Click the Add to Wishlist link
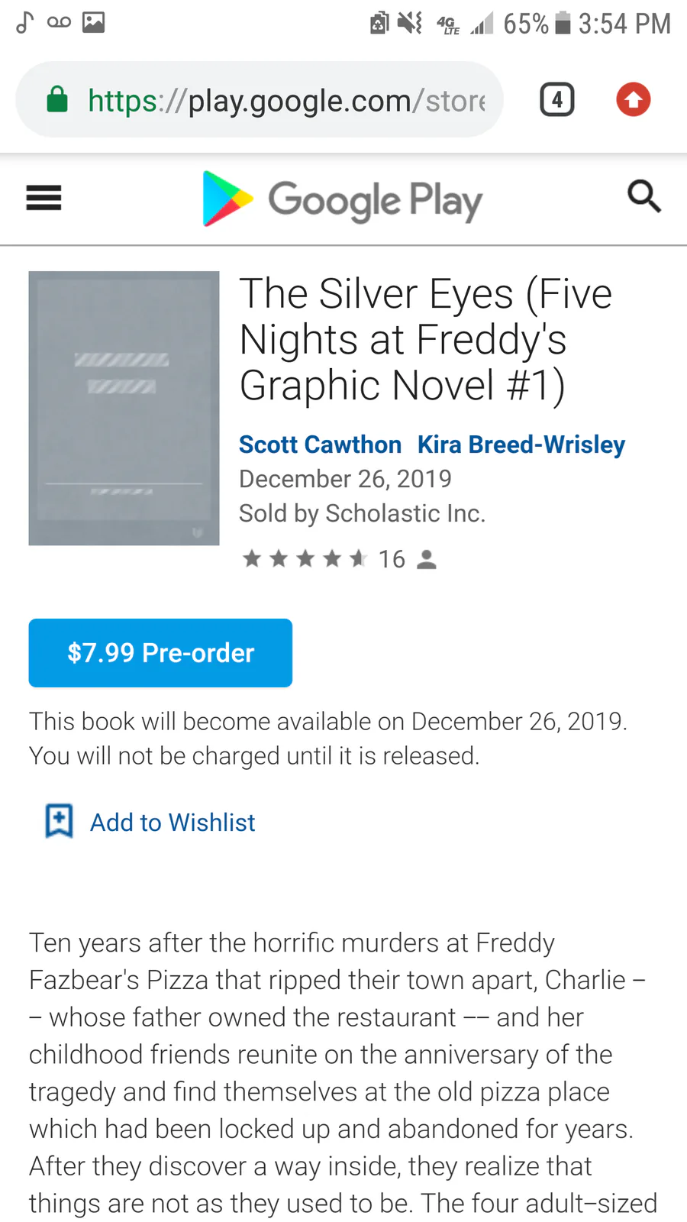 point(173,823)
